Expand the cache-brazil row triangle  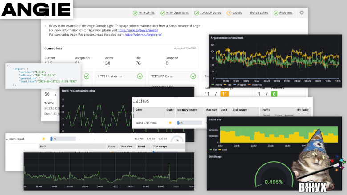coord(7,139)
